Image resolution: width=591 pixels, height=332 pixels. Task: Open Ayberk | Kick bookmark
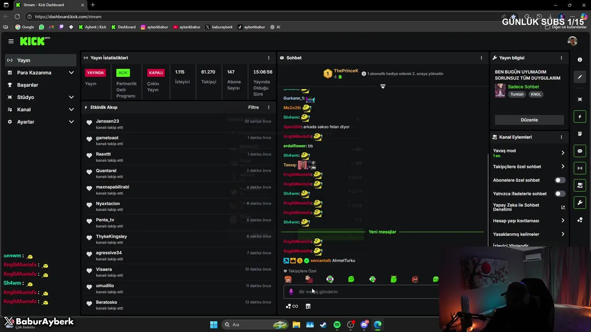pos(92,27)
